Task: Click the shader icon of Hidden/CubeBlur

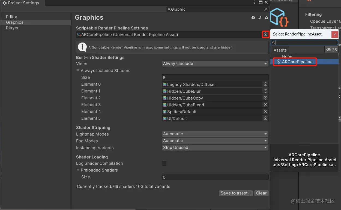Action: [165, 91]
